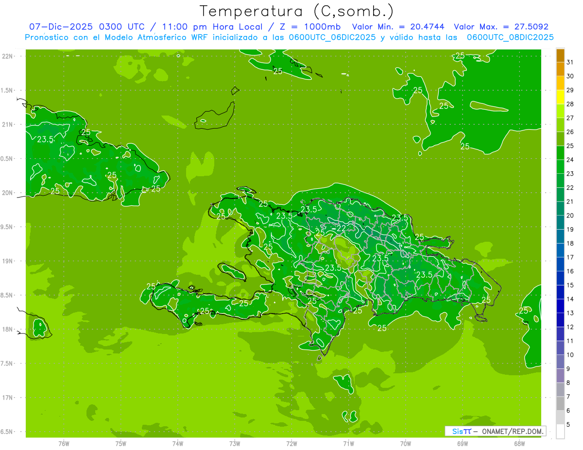This screenshot has height=450, width=583.
Task: Click the color scale label 30
Action: pos(570,76)
